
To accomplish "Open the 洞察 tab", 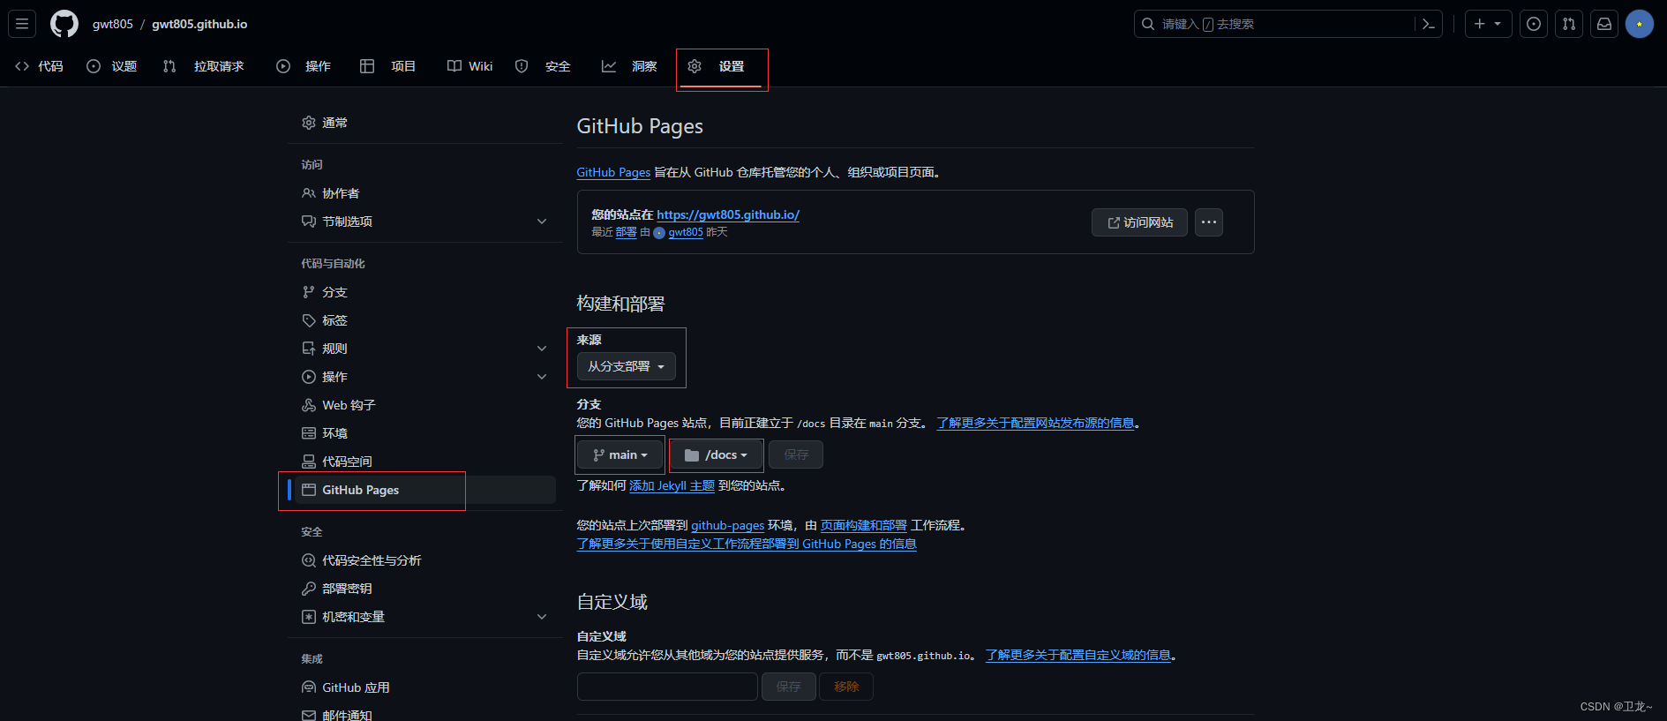I will coord(629,66).
